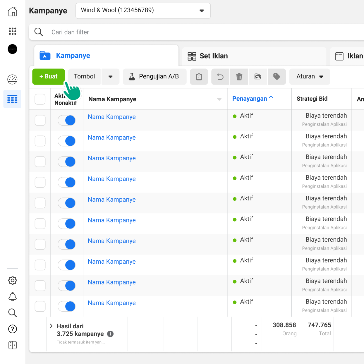Turn off the first campaign toggle
Screen dimensions: 364x364
[67, 120]
